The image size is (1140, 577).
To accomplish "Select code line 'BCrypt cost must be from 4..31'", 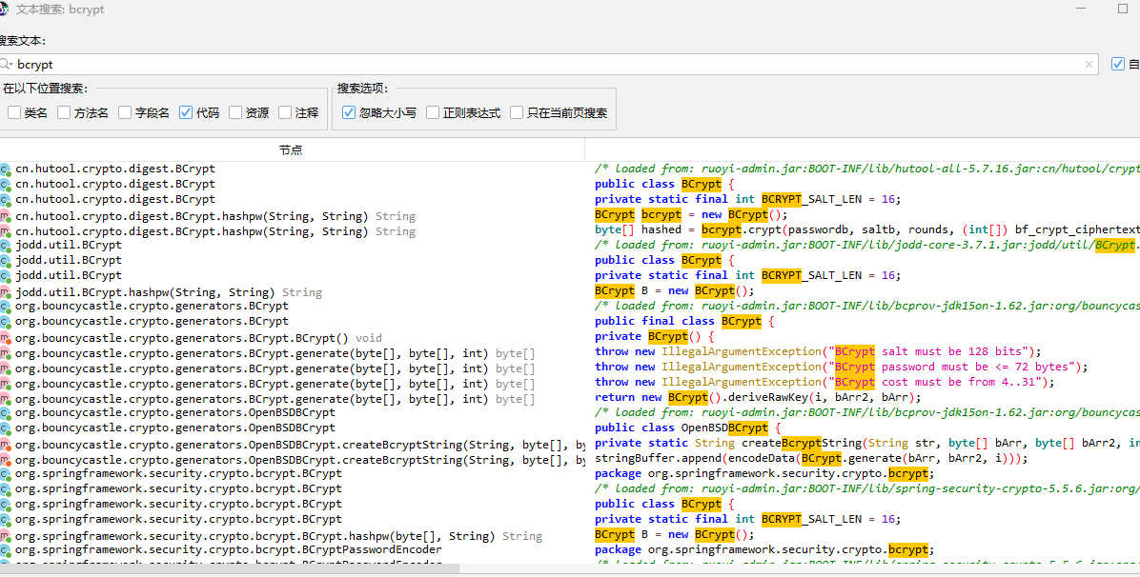I will pos(824,382).
